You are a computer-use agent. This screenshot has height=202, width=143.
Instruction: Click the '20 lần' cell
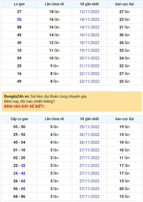[x=125, y=189]
